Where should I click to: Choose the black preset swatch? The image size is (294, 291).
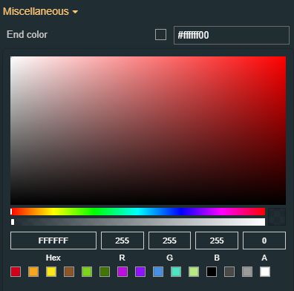click(x=212, y=272)
